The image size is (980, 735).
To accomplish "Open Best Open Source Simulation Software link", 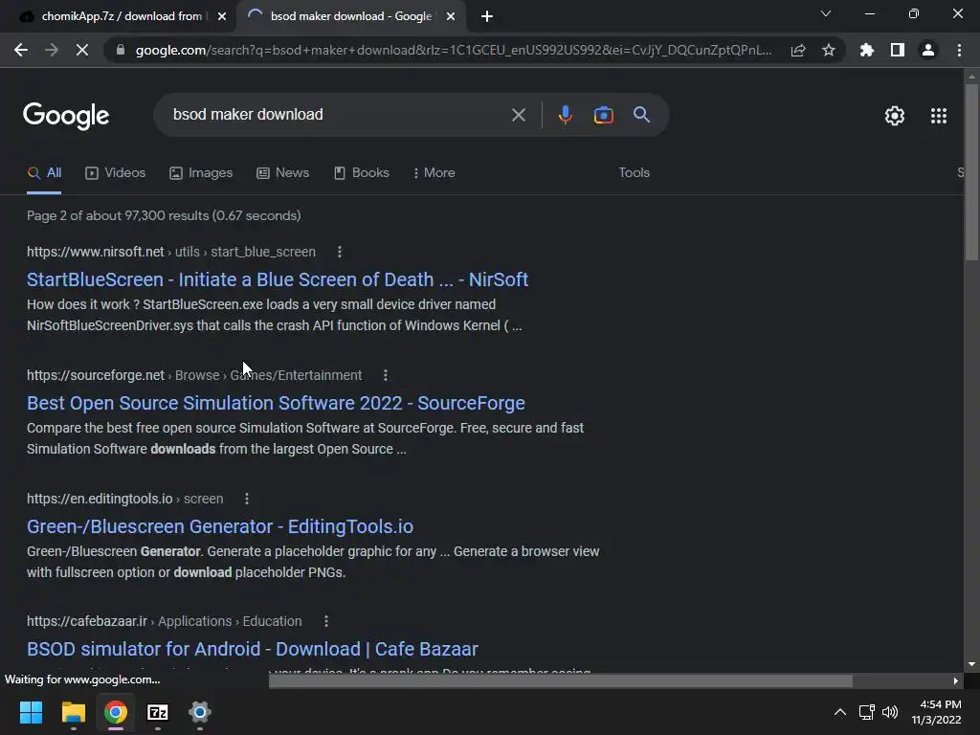I will point(276,403).
